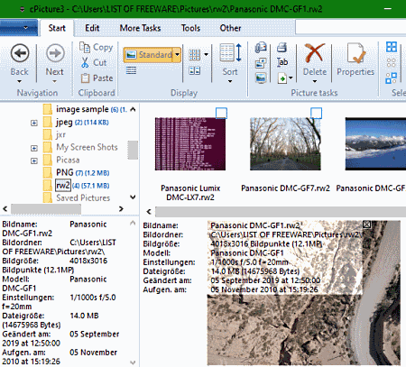406x367 pixels.
Task: Open the thumbnail grid dropdown arrow
Action: pos(206,55)
